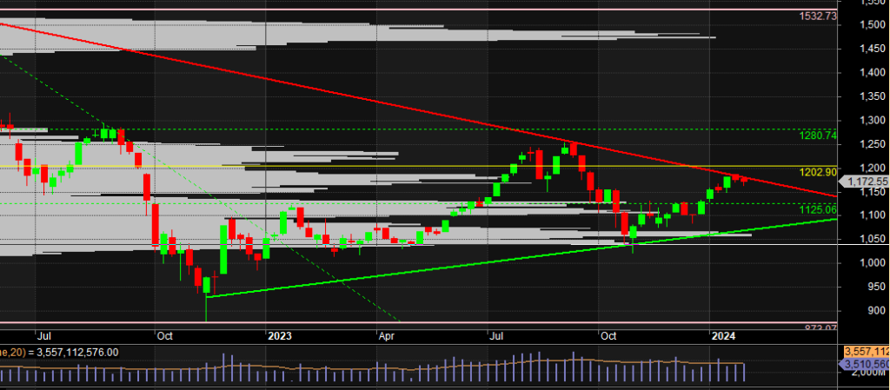Select the 872.07 bottom level label

(x=820, y=327)
